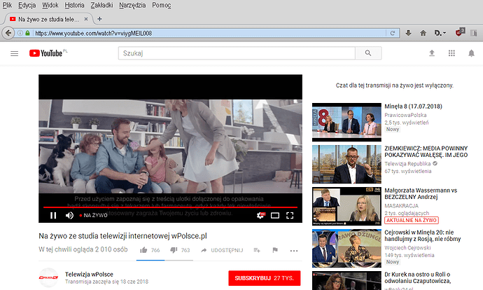This screenshot has width=483, height=290.
Task: Show site security padlock info
Action: [x=28, y=33]
